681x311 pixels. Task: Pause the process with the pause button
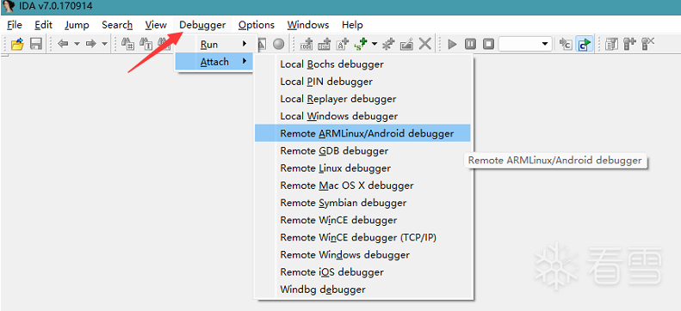pyautogui.click(x=470, y=44)
